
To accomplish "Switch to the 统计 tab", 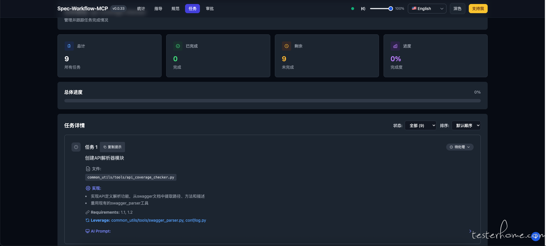I will 141,9.
